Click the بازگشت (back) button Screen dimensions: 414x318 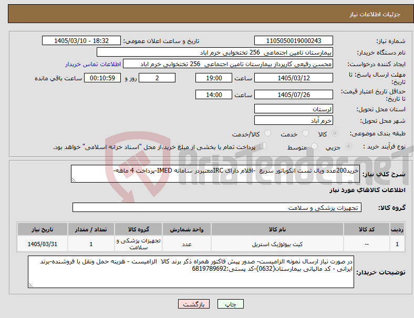[x=194, y=304]
